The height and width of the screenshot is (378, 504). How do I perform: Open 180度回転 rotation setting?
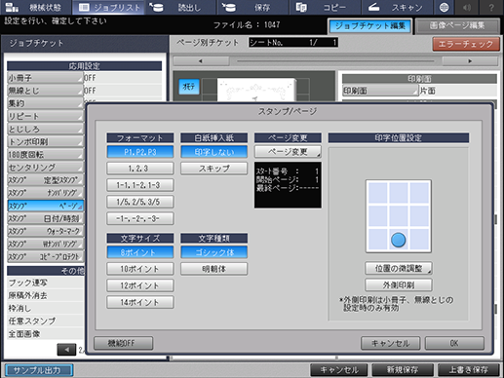coord(45,155)
